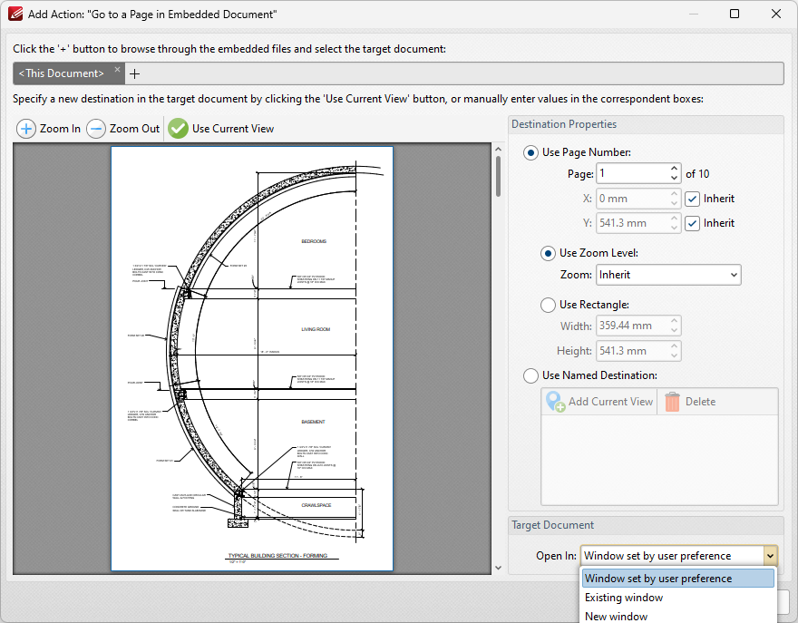Click the Open In combo box text
Image resolution: width=798 pixels, height=623 pixels.
pos(657,556)
